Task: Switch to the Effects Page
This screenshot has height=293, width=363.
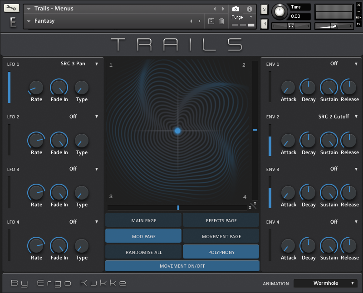Action: [x=221, y=220]
